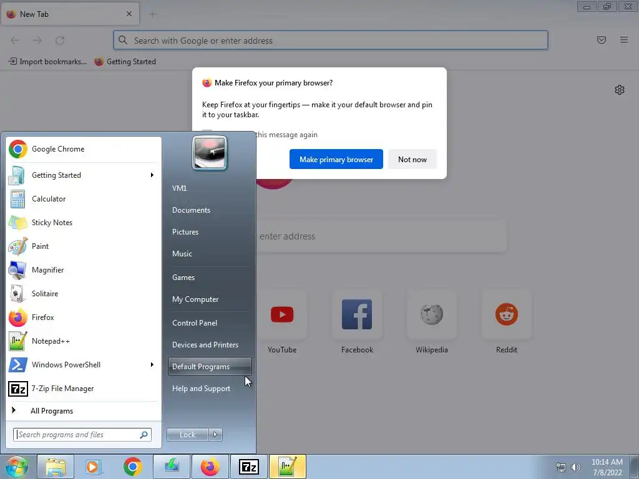Launch Calculator from Start menu
The image size is (639, 479).
[x=84, y=199]
